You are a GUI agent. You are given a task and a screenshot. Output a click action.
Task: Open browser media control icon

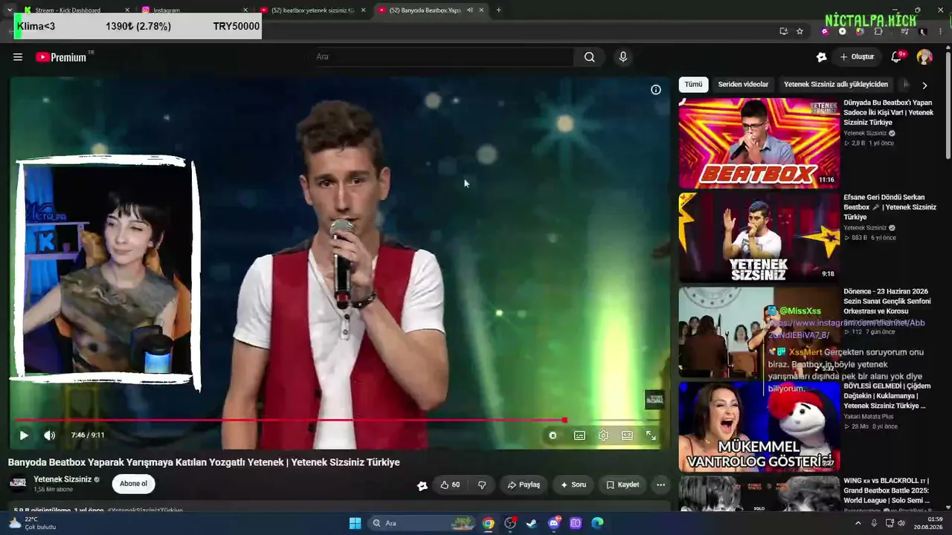[x=904, y=31]
